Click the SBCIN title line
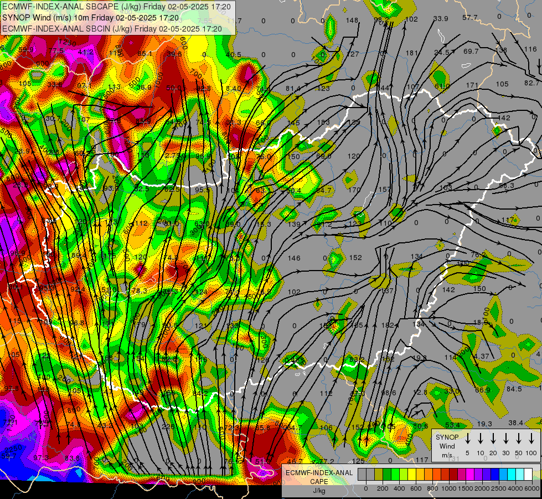The image size is (542, 499). [x=112, y=29]
